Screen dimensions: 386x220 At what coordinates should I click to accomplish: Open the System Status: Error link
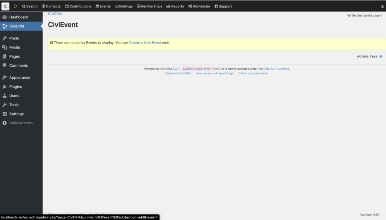pos(197,69)
